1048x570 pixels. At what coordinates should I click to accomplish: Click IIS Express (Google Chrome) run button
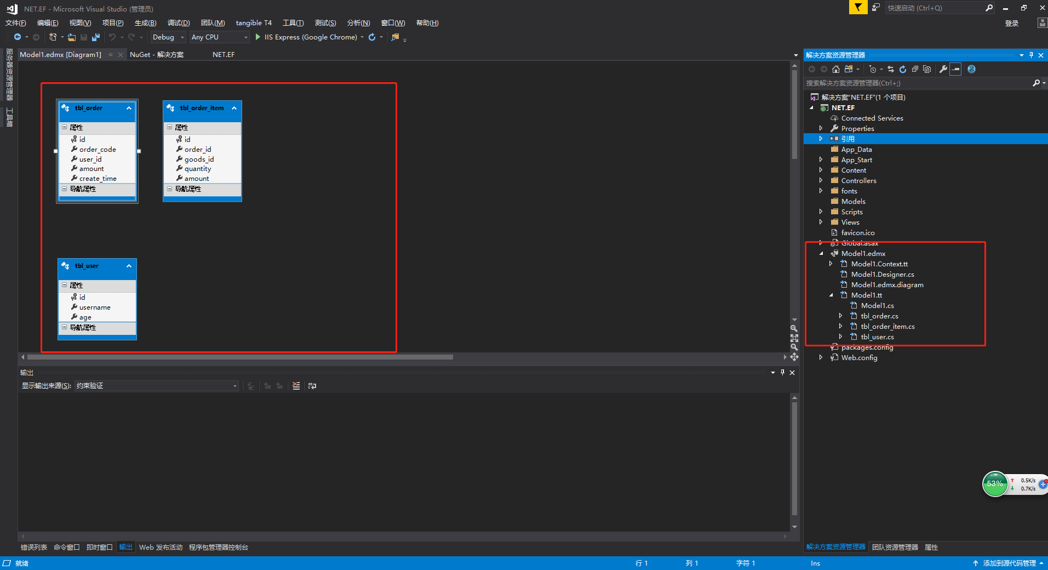(x=311, y=37)
